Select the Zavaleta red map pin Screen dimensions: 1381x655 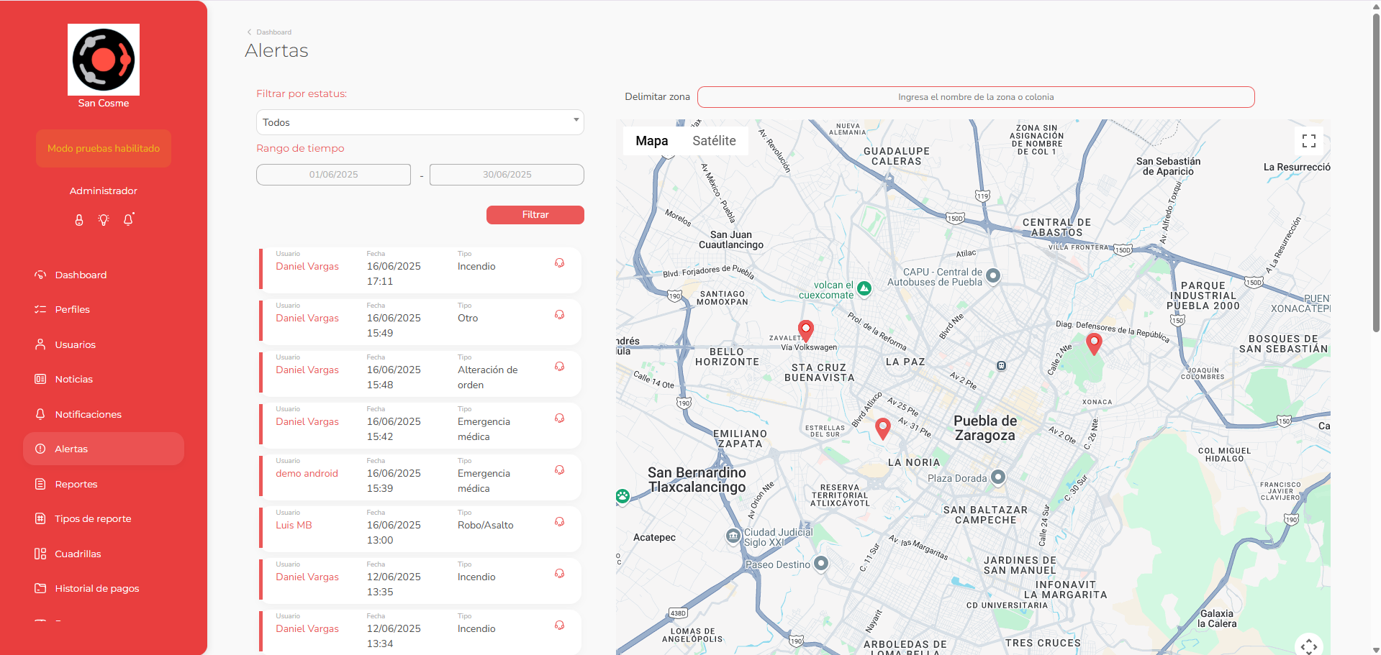point(806,330)
